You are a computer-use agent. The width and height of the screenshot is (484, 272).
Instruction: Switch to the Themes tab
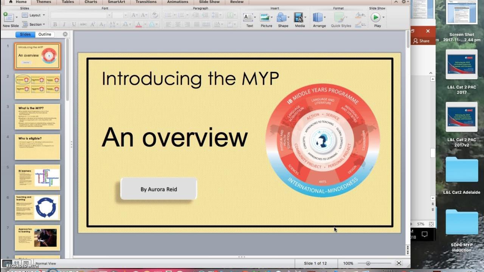click(x=44, y=2)
